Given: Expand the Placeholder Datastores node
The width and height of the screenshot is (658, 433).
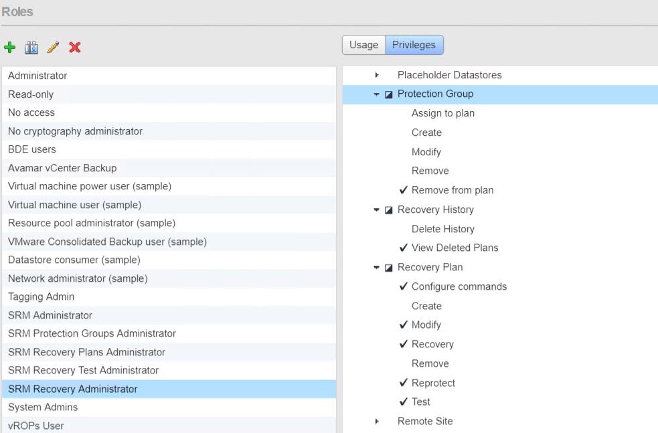Looking at the screenshot, I should [376, 75].
